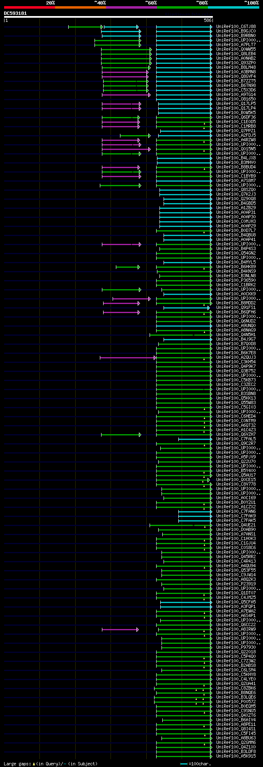Select UniRef100_A2FDJ5 from the hits

(x=236, y=136)
